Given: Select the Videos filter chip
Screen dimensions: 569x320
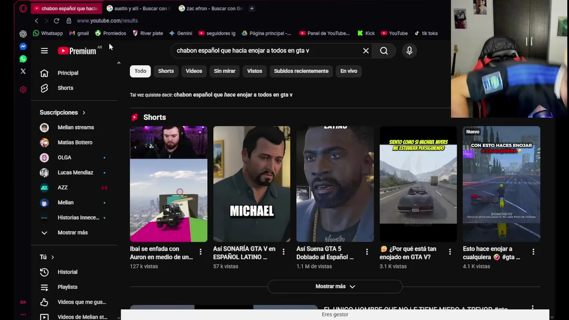Looking at the screenshot, I should click(194, 71).
